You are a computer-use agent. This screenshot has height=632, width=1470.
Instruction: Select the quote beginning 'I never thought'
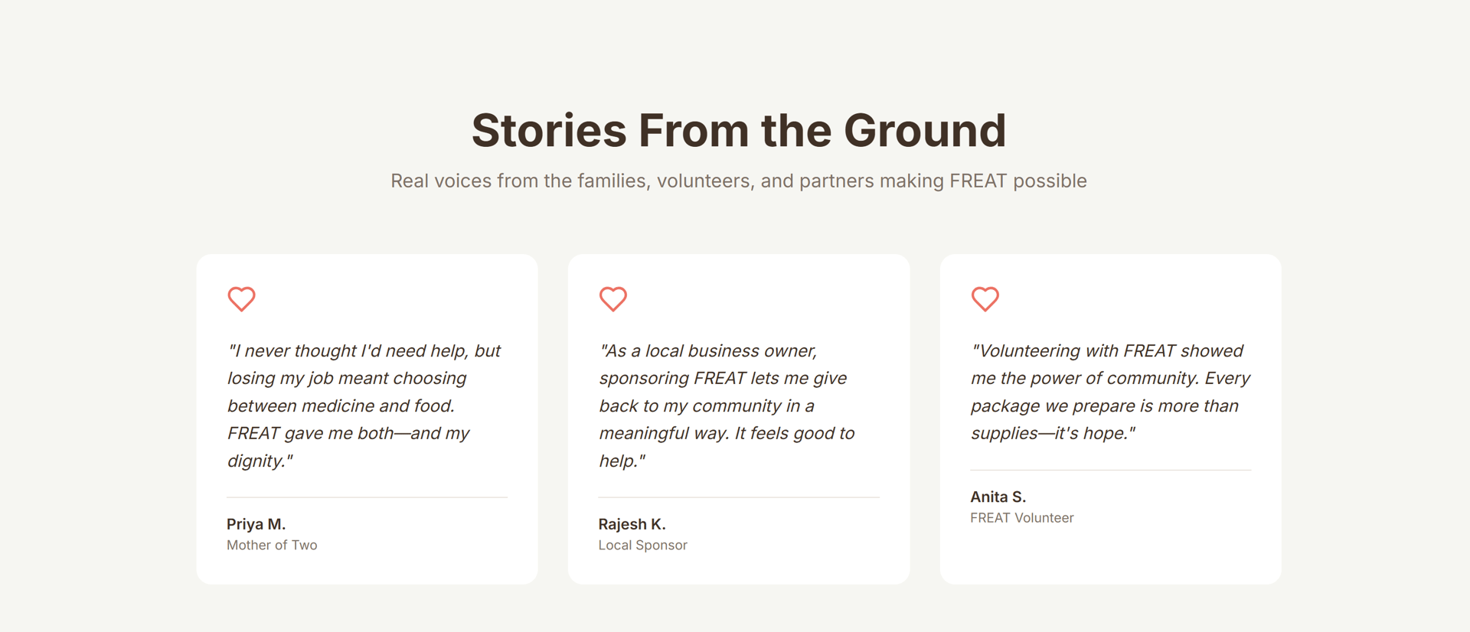[x=364, y=406]
